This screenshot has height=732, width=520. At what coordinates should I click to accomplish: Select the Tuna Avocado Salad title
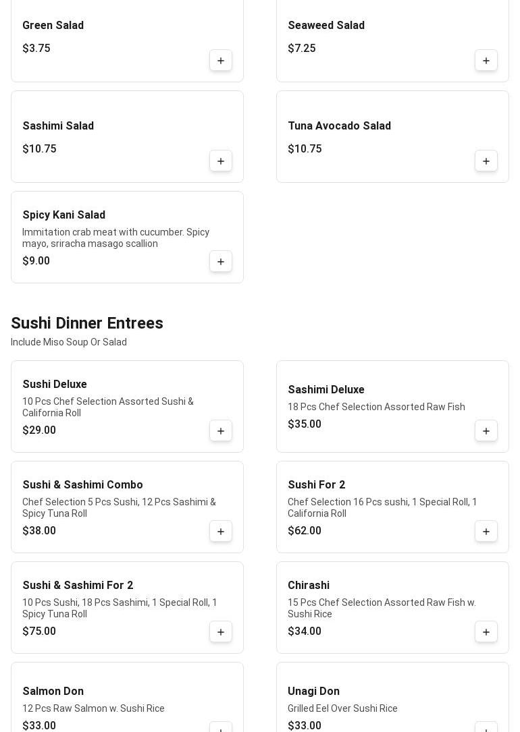pos(339,126)
